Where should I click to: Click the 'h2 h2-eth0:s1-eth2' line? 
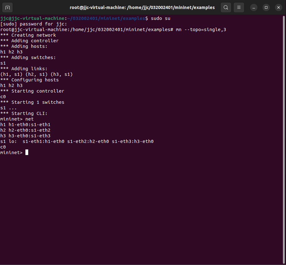point(25,130)
